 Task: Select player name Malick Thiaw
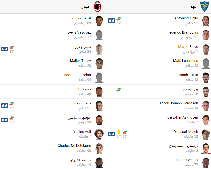80,61
